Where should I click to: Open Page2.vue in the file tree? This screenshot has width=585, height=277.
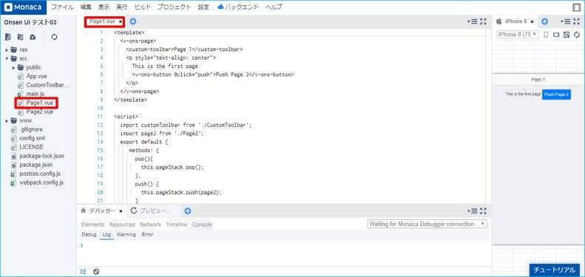pyautogui.click(x=39, y=112)
